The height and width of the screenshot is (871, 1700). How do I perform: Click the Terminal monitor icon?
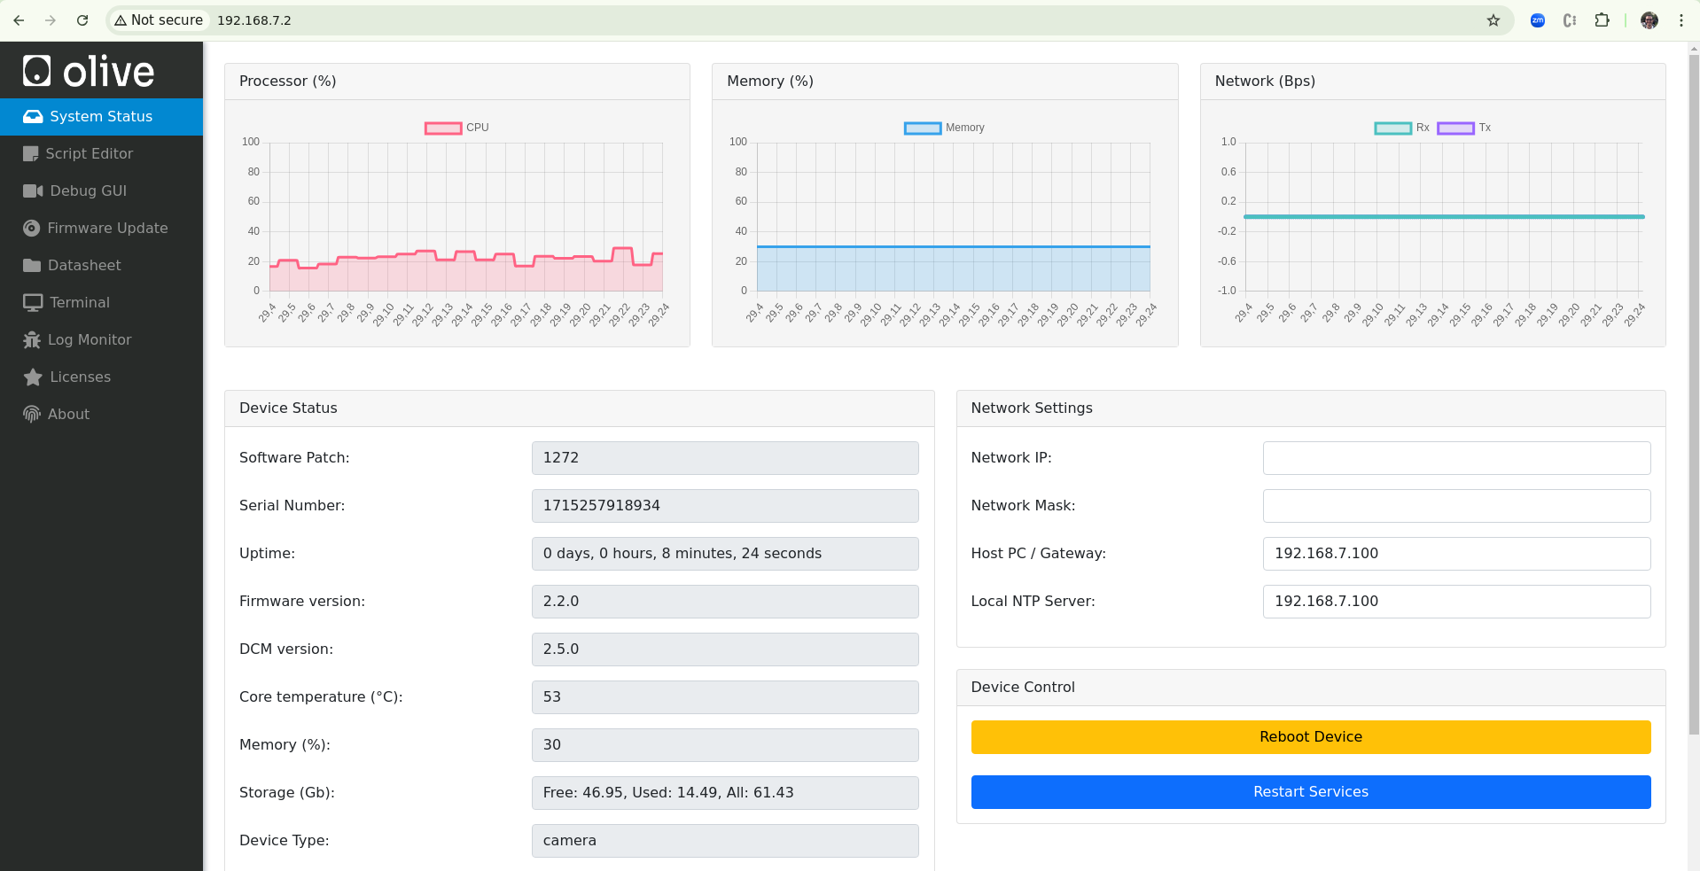tap(33, 302)
